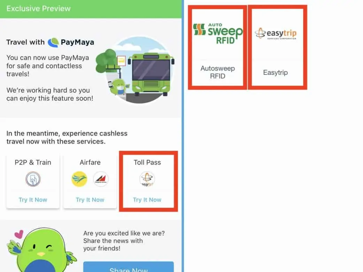This screenshot has height=272, width=363.
Task: Select the Philippine Airlines logo icon
Action: 101,179
